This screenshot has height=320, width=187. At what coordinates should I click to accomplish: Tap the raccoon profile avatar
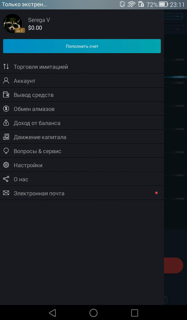pyautogui.click(x=12, y=23)
